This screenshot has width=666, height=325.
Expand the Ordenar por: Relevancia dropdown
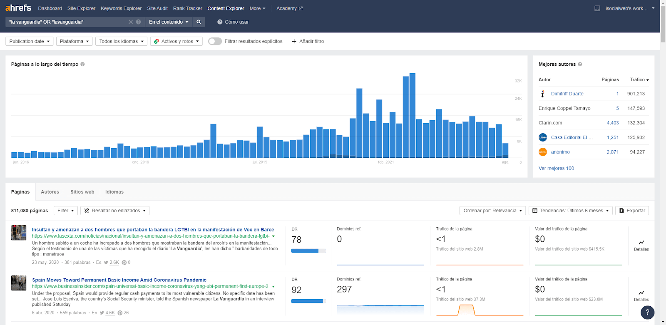(x=492, y=211)
